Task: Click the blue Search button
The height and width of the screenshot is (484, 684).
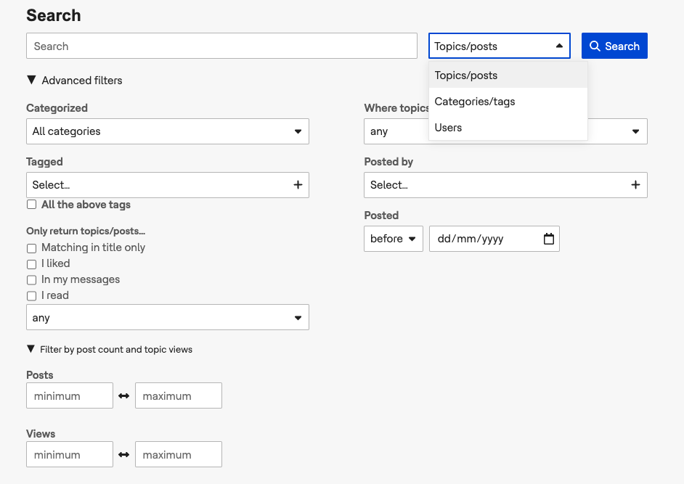Action: coord(614,46)
